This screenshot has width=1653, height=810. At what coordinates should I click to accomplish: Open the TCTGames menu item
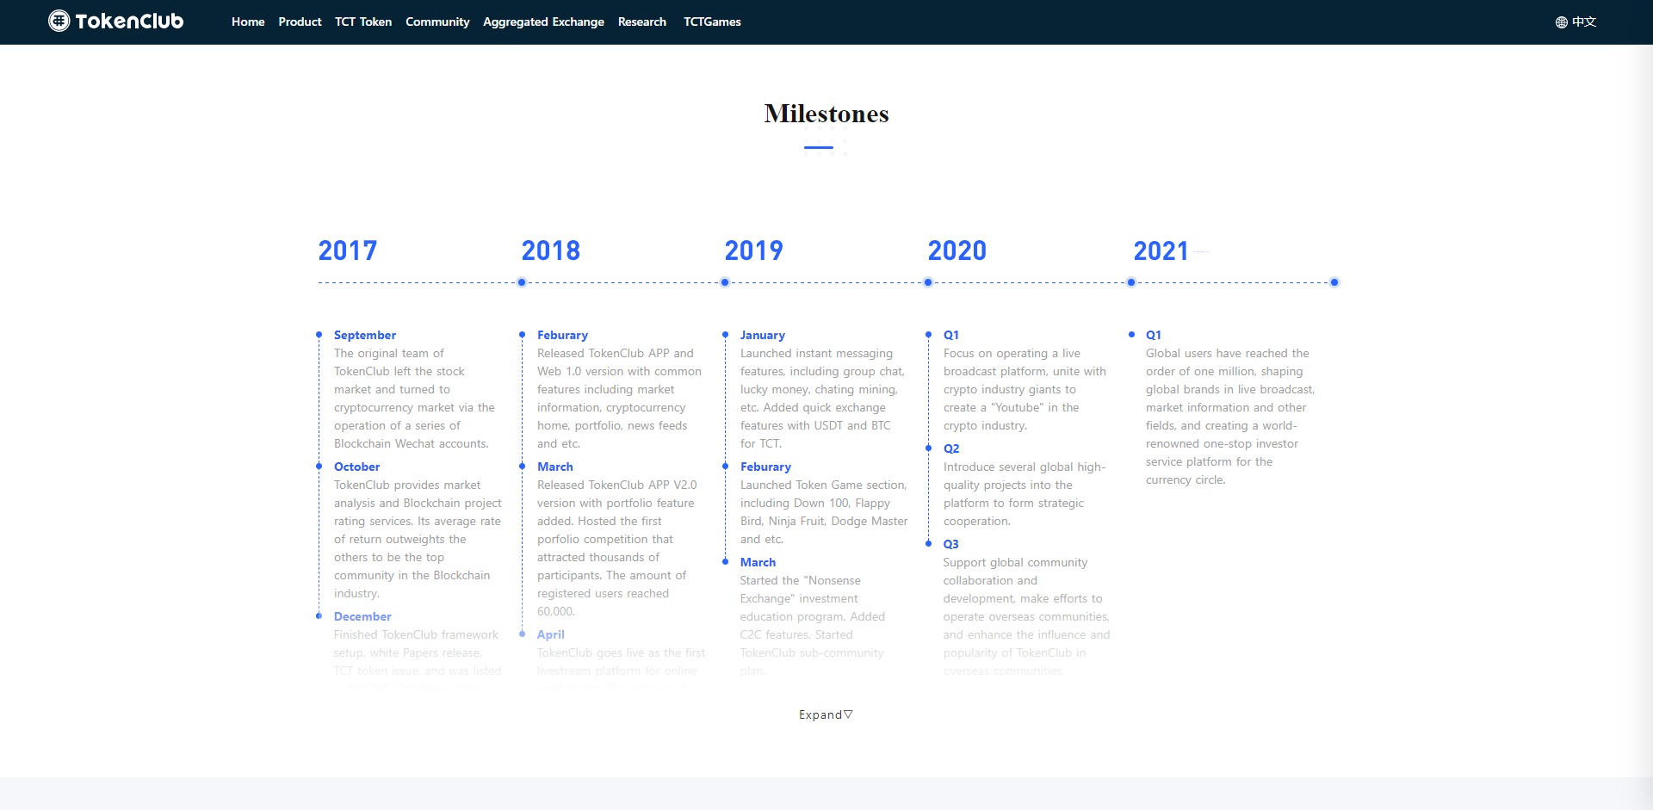pyautogui.click(x=712, y=22)
